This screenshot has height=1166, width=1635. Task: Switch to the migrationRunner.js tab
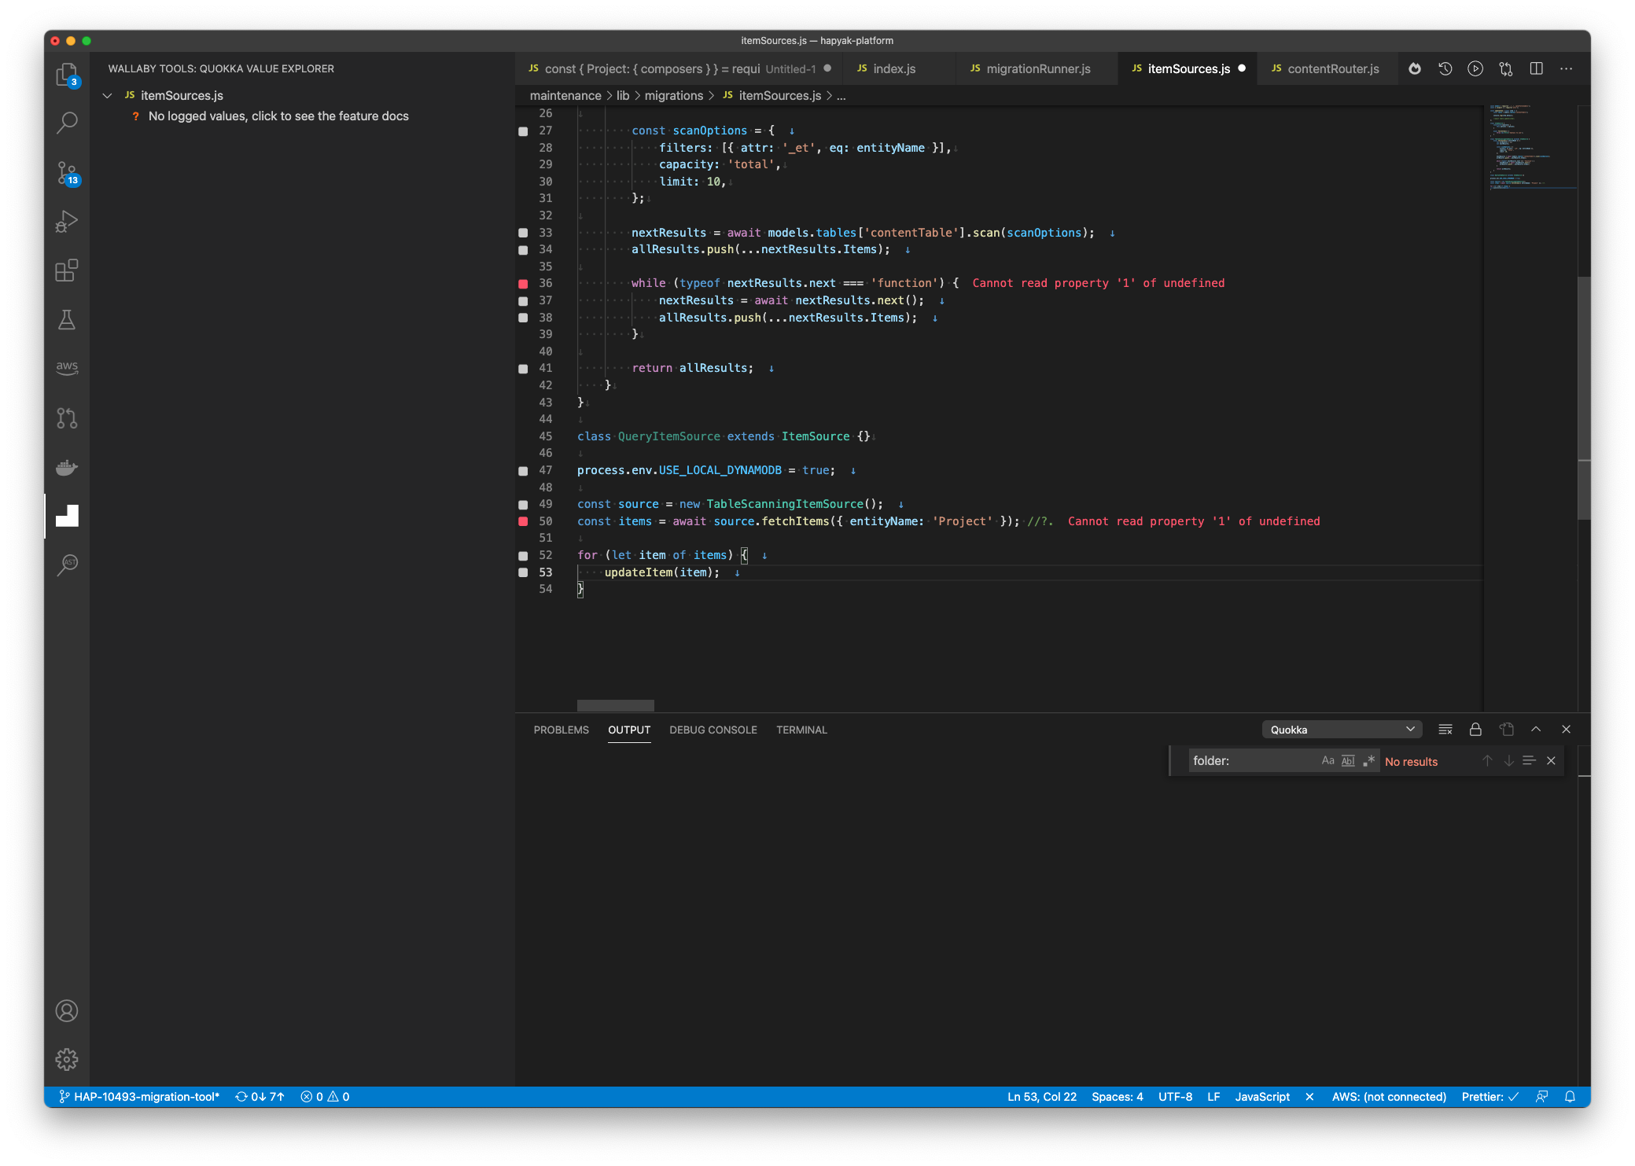[1037, 68]
